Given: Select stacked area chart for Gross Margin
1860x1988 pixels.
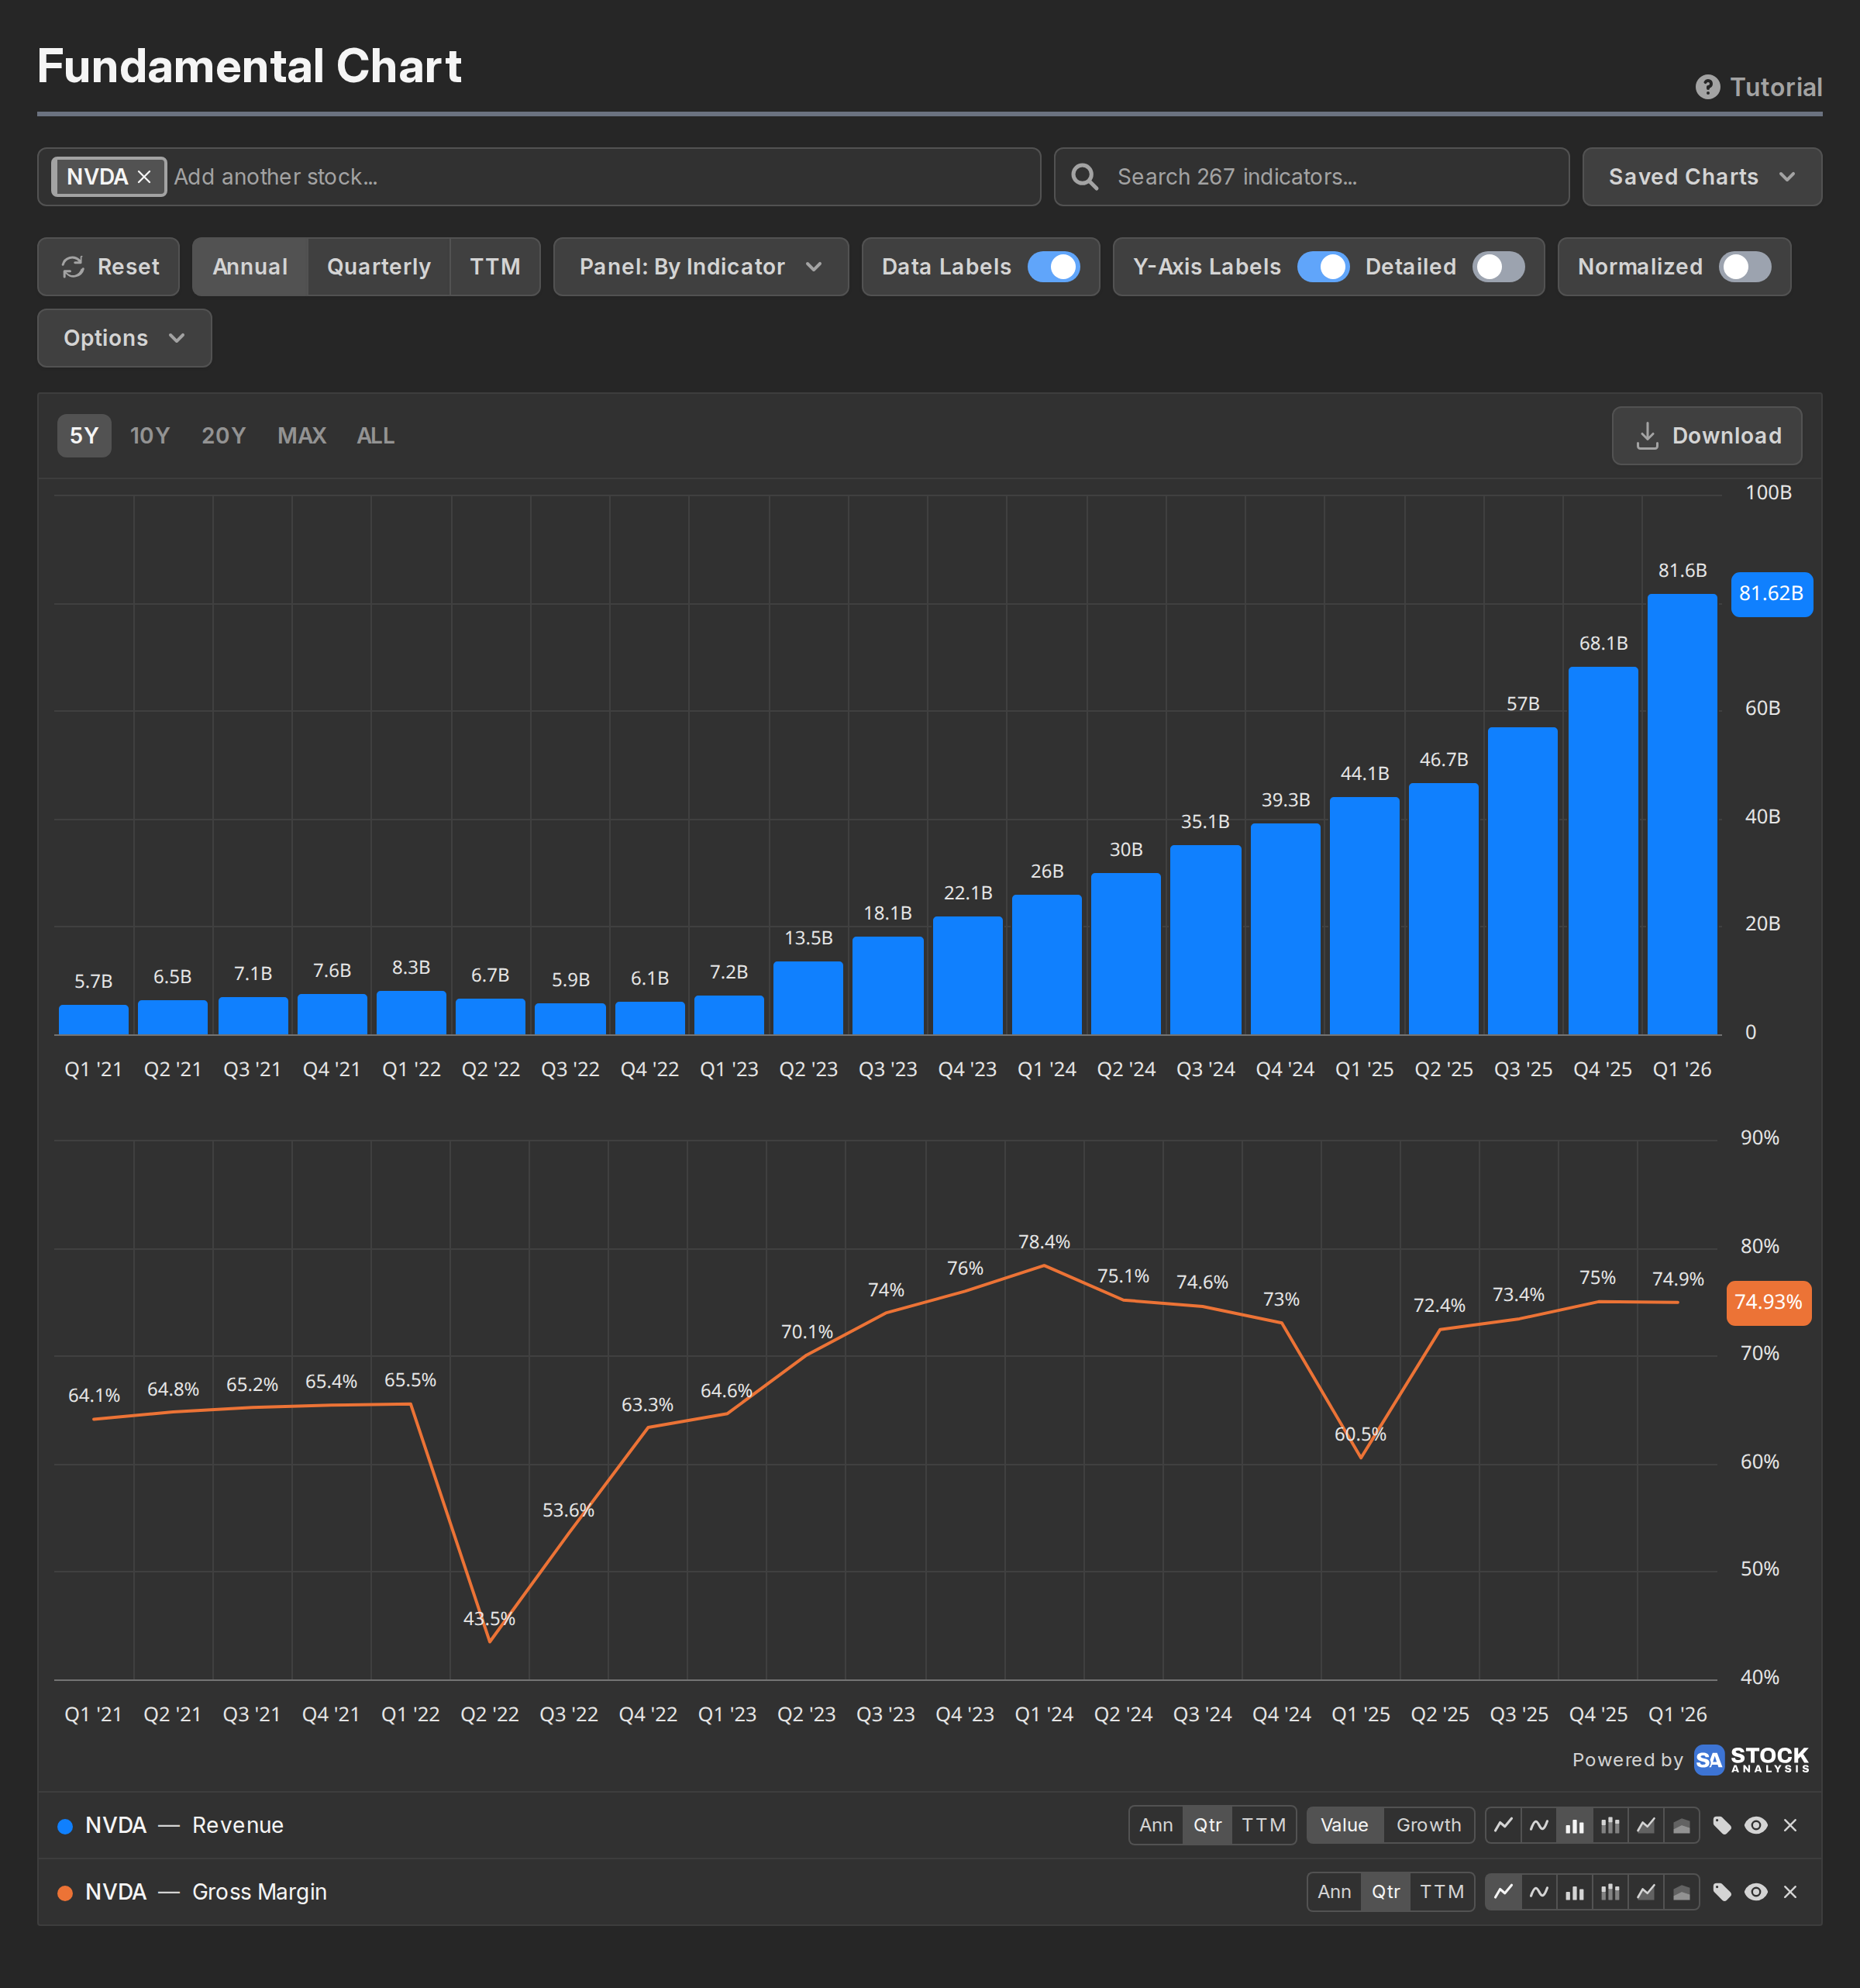Looking at the screenshot, I should pyautogui.click(x=1682, y=1892).
